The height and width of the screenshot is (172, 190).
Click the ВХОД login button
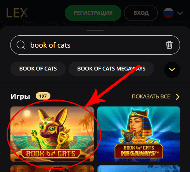141,13
